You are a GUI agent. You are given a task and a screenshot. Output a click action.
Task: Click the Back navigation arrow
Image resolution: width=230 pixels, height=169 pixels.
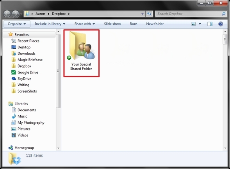7,14
